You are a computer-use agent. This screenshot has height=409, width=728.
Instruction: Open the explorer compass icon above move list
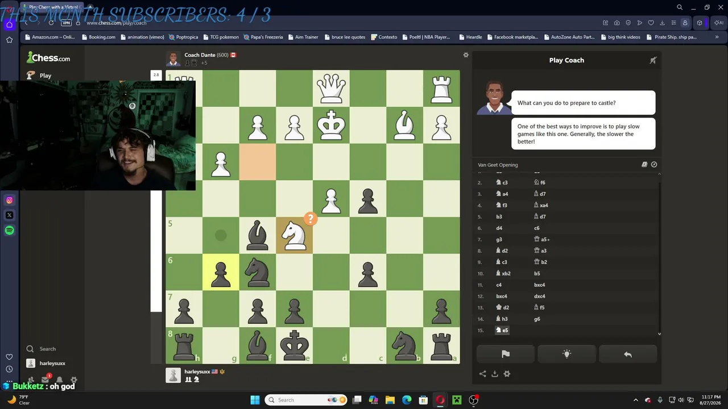(654, 165)
